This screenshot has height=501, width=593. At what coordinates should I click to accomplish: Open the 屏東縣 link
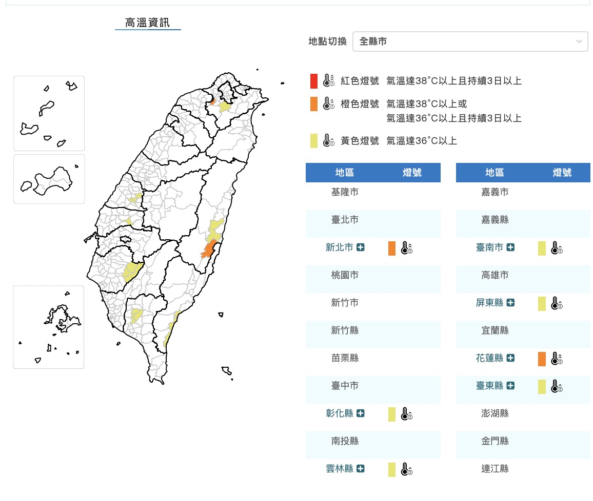pyautogui.click(x=489, y=303)
